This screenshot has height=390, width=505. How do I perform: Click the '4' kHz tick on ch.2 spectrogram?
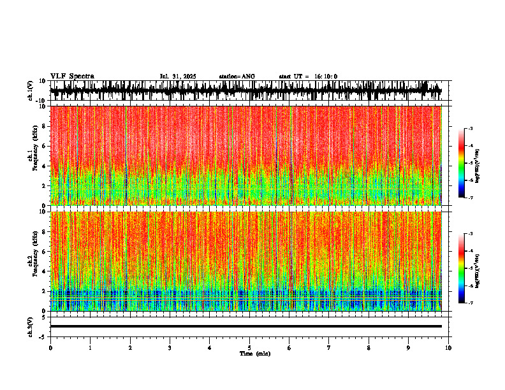(45, 271)
